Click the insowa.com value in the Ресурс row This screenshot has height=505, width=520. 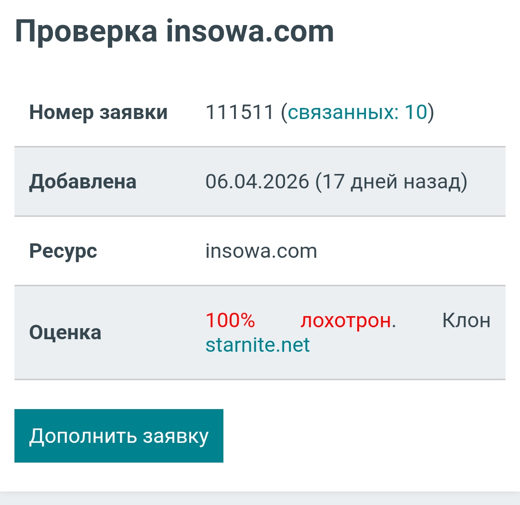click(261, 251)
